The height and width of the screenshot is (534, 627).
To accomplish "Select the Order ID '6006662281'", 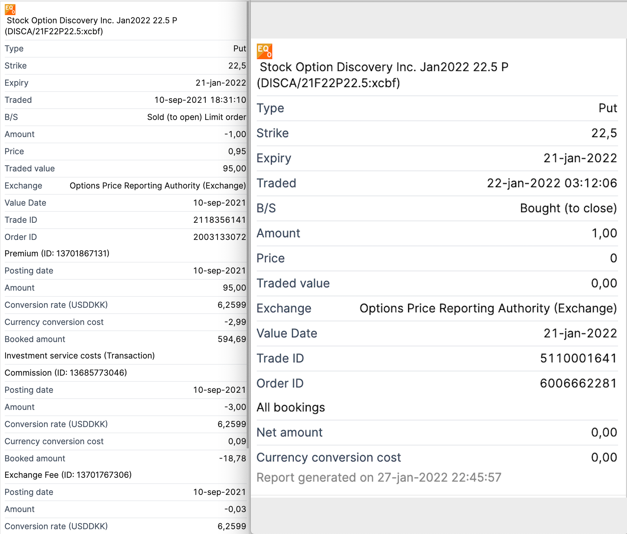I will pos(579,384).
